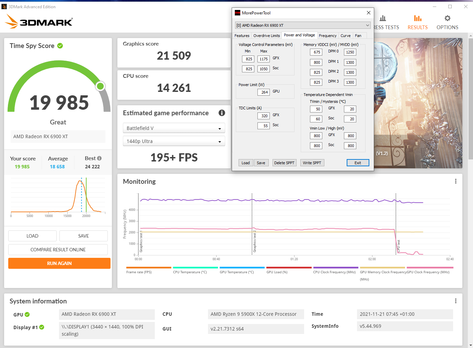Open the 1440p Ultra preset dropdown
This screenshot has height=348, width=473.
tap(174, 141)
